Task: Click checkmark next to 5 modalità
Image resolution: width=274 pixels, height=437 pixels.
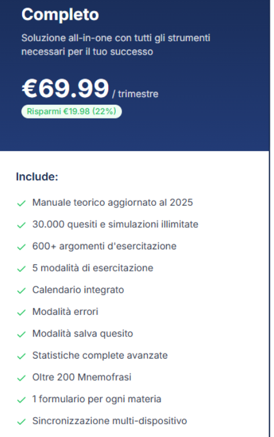Action: click(x=21, y=269)
